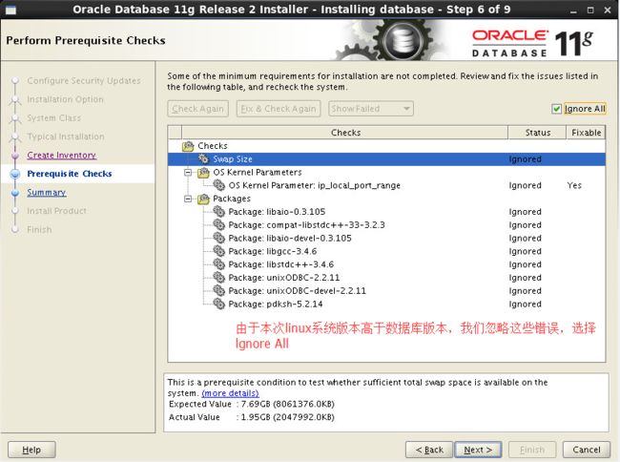Click the Summary step bullet
Image resolution: width=620 pixels, height=462 pixels.
pyautogui.click(x=15, y=193)
